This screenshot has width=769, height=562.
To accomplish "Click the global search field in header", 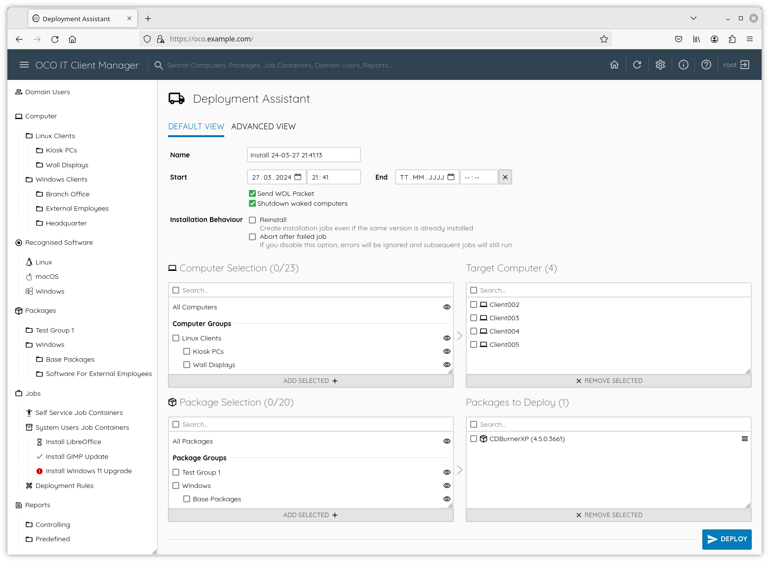I will [x=280, y=65].
